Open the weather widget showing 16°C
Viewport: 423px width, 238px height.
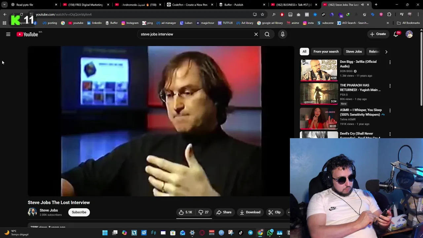[17, 233]
